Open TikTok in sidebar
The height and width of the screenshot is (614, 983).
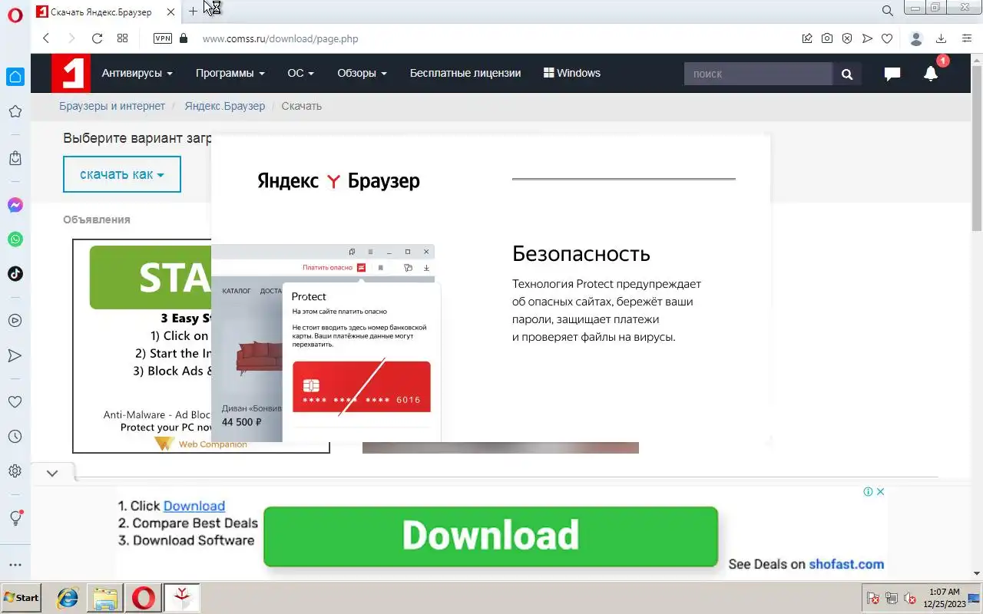[x=15, y=273]
